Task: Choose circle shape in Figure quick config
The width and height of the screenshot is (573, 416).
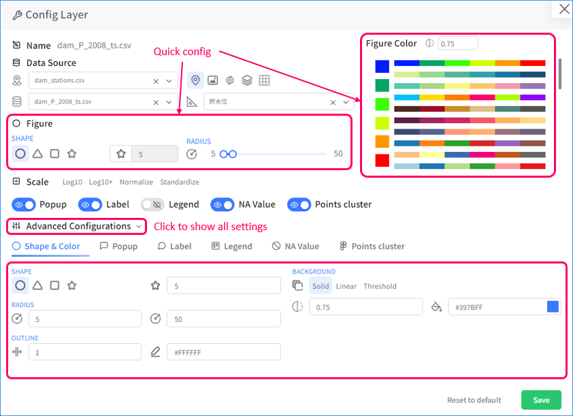Action: [20, 154]
